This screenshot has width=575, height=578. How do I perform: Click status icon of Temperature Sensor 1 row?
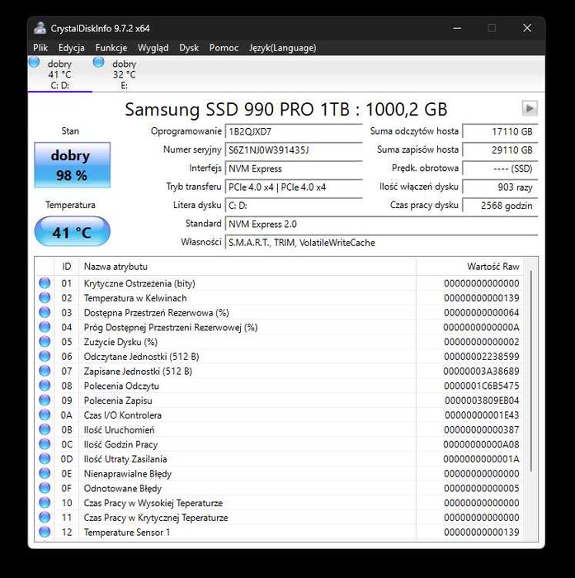pyautogui.click(x=45, y=532)
